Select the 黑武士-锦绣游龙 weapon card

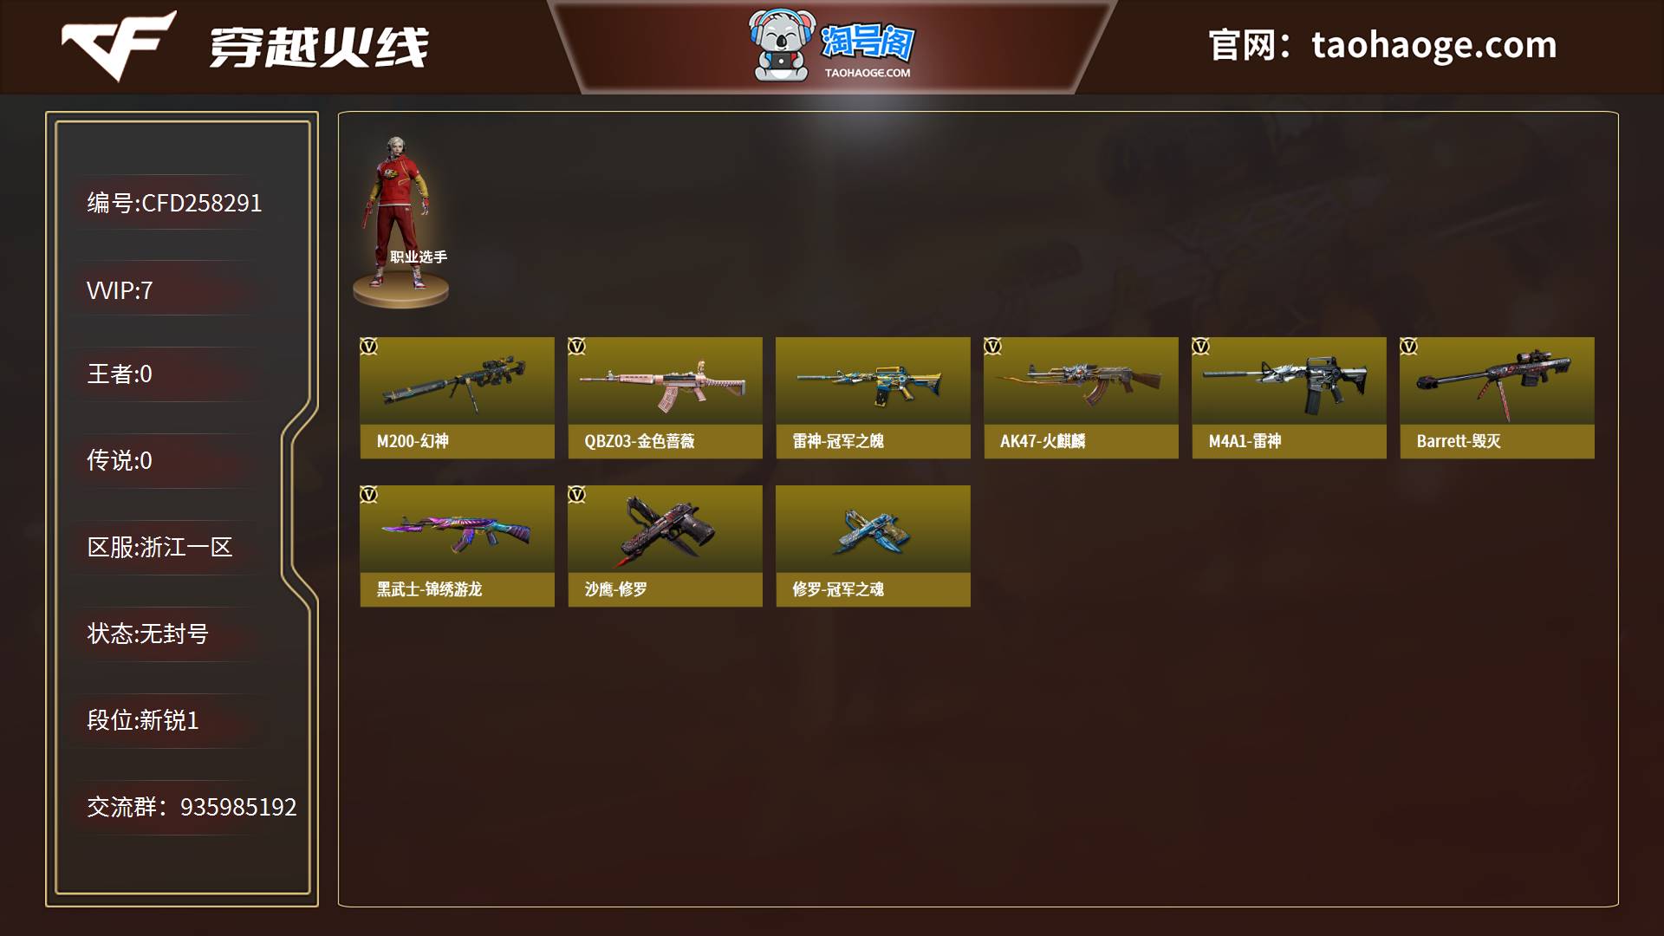pyautogui.click(x=457, y=546)
